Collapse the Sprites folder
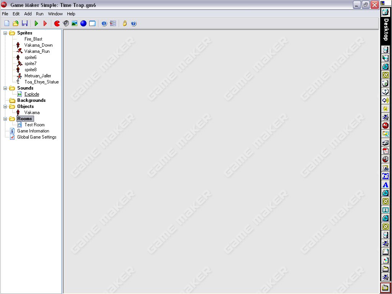The height and width of the screenshot is (294, 392). pyautogui.click(x=5, y=33)
